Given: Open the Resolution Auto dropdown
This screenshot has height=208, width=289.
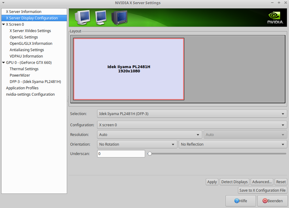Looking at the screenshot, I should point(149,135).
